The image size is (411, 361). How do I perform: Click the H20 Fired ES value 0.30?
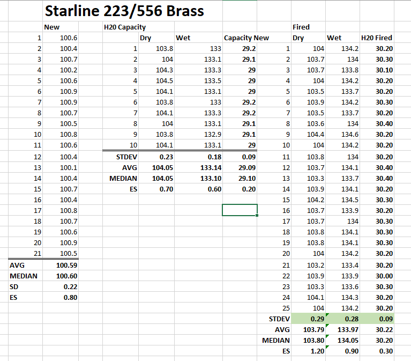(377, 351)
